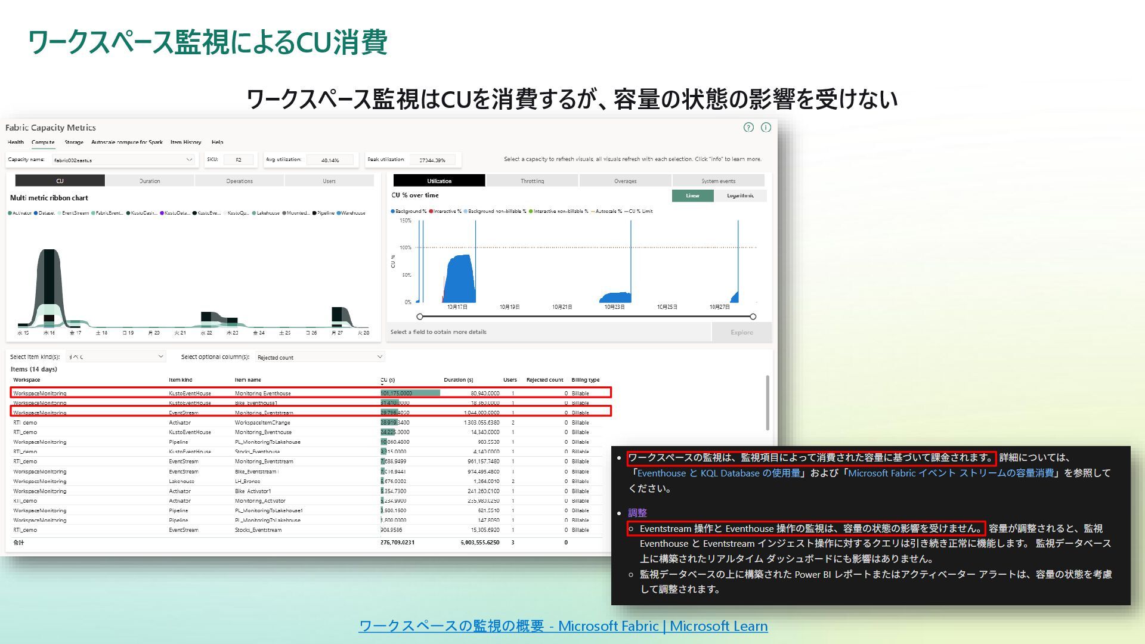Select the Duration metric toggle
The image size is (1145, 644).
pyautogui.click(x=150, y=181)
